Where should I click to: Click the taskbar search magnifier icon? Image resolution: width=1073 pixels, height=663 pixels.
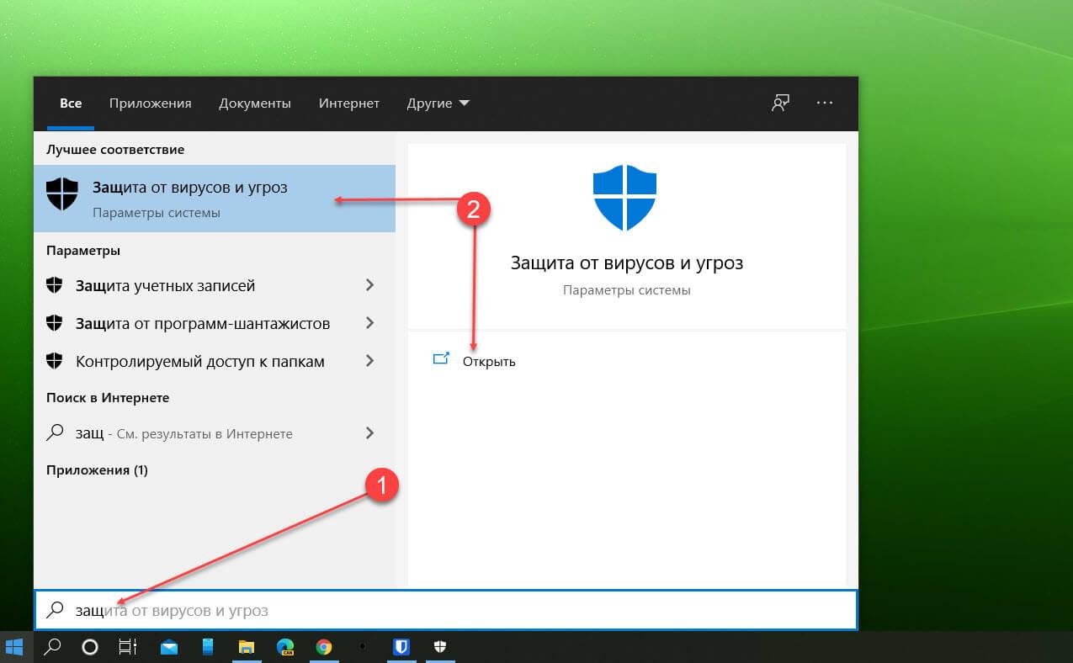52,647
